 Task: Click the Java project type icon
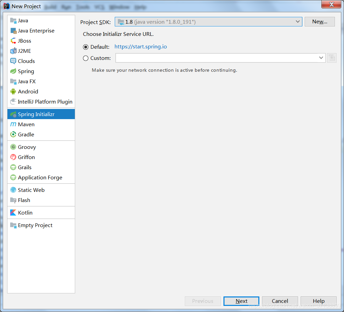click(x=13, y=21)
